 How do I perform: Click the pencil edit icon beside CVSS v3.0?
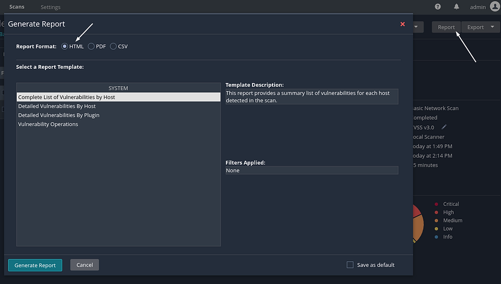(444, 127)
